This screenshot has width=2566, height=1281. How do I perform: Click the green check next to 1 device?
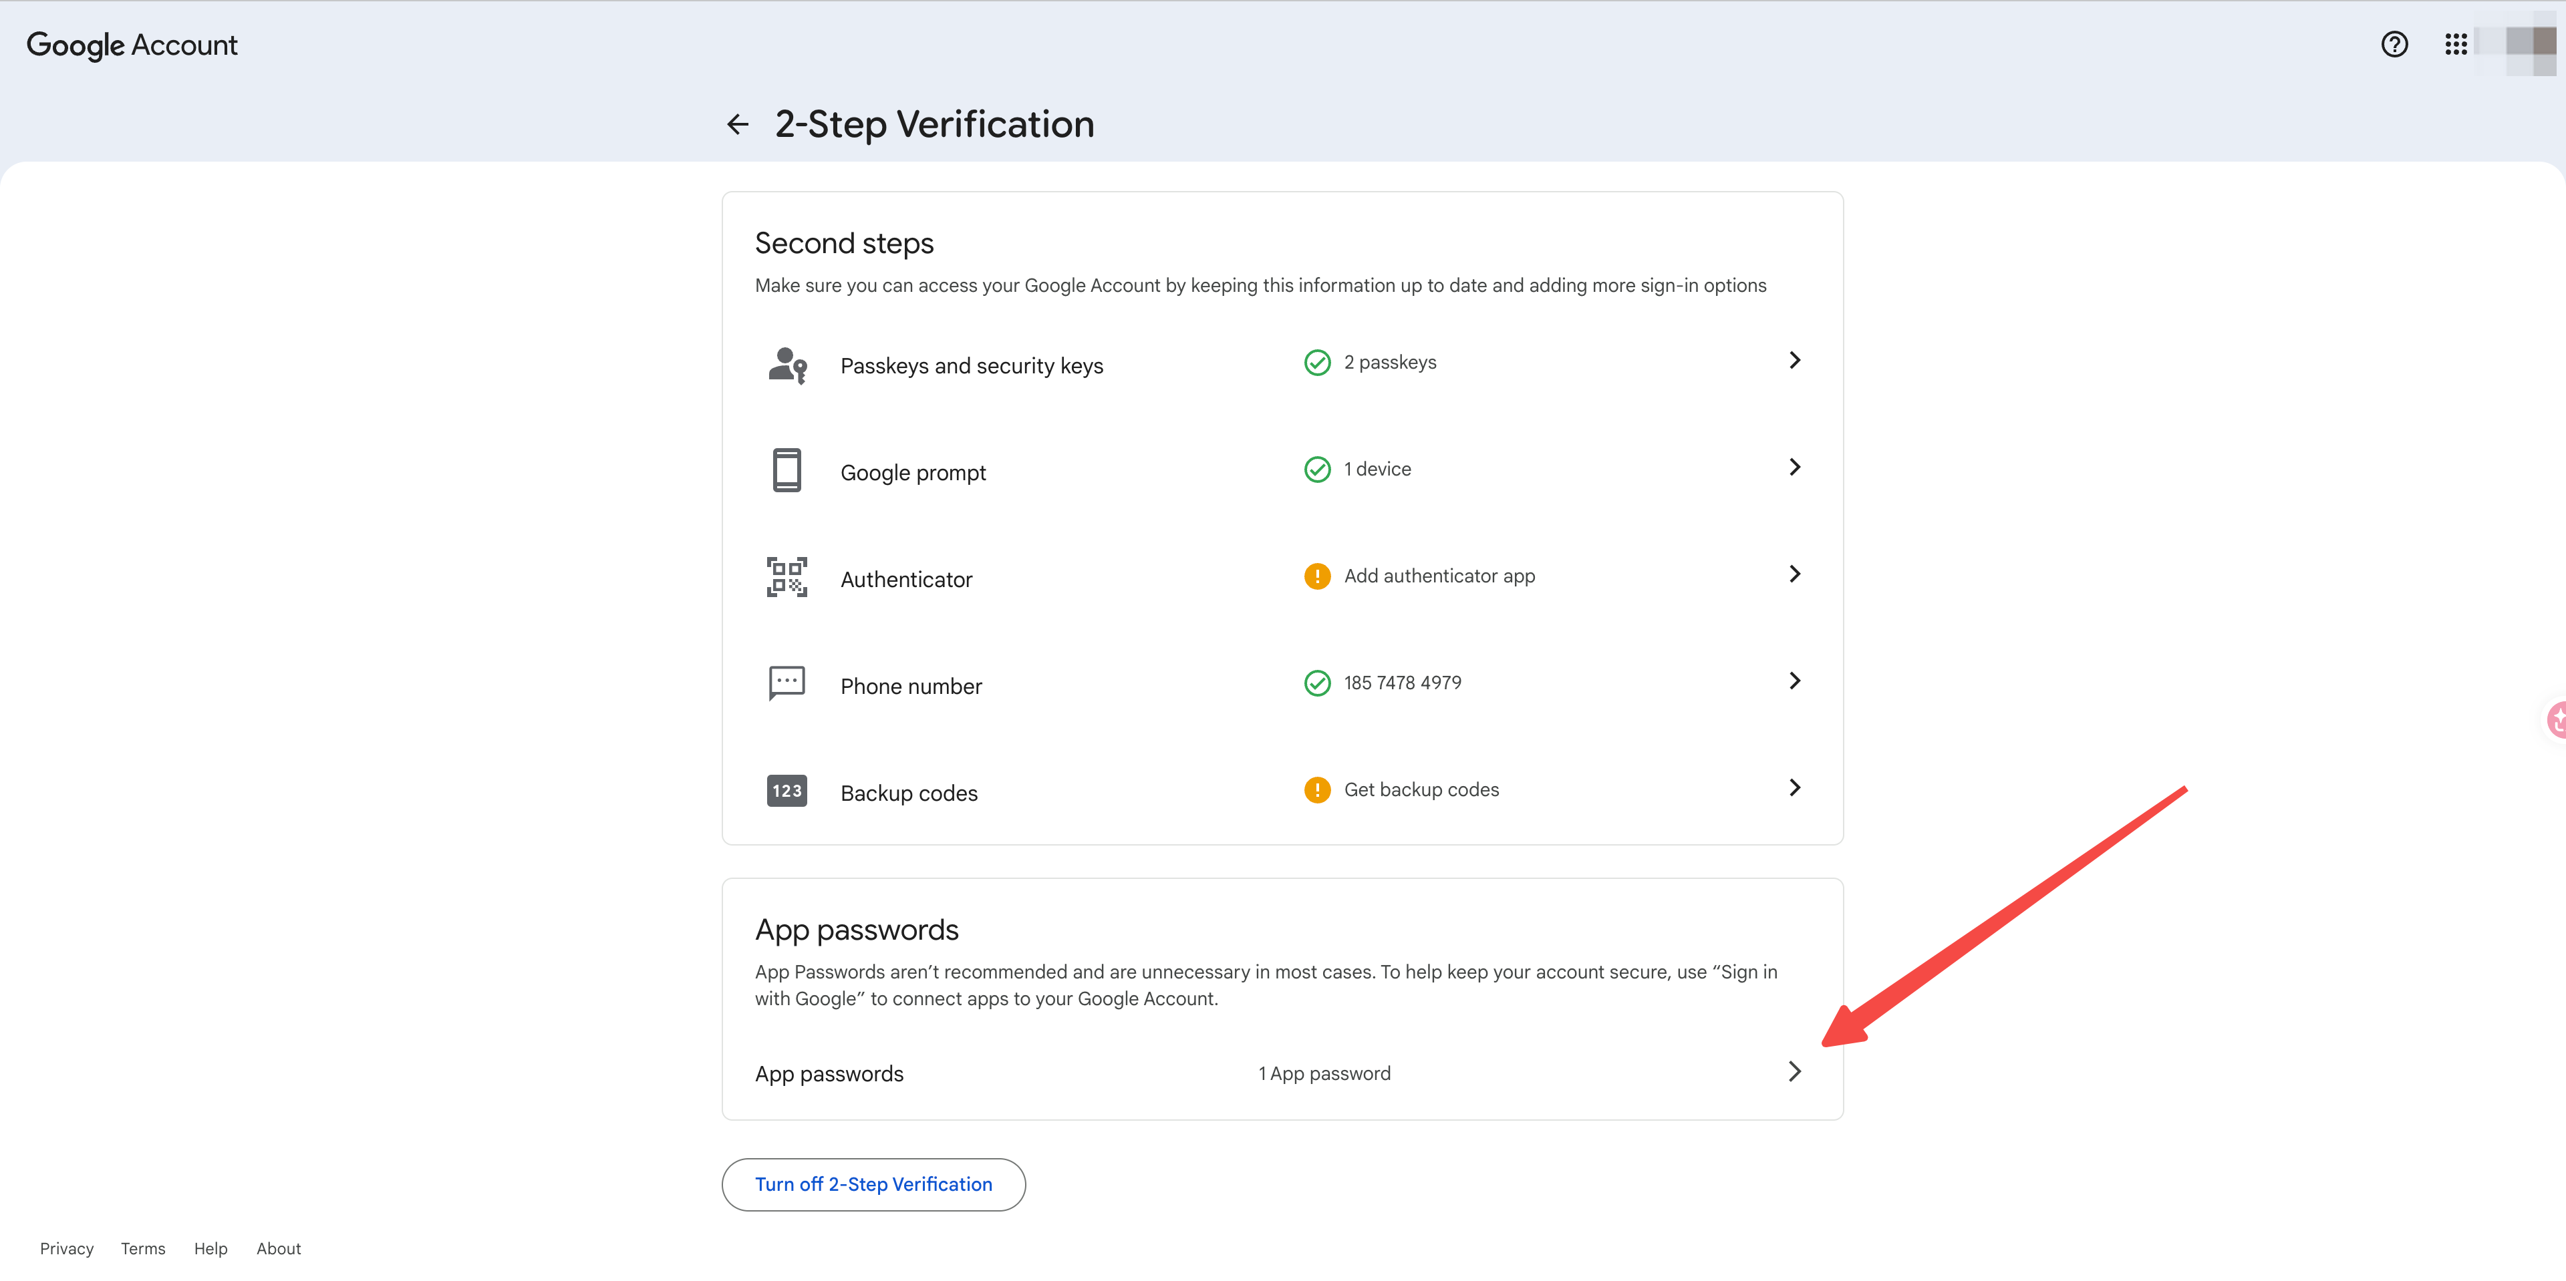[1317, 469]
